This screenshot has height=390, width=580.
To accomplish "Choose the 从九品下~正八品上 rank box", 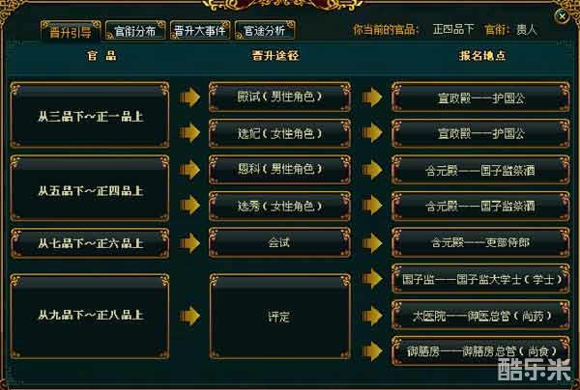I will pos(90,316).
